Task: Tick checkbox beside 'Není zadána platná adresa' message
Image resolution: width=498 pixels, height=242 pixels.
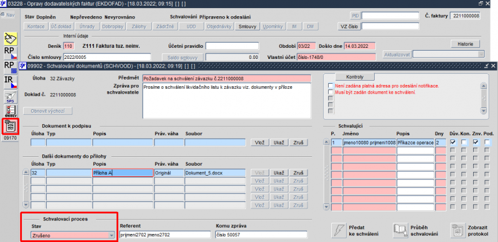Action: click(x=331, y=86)
